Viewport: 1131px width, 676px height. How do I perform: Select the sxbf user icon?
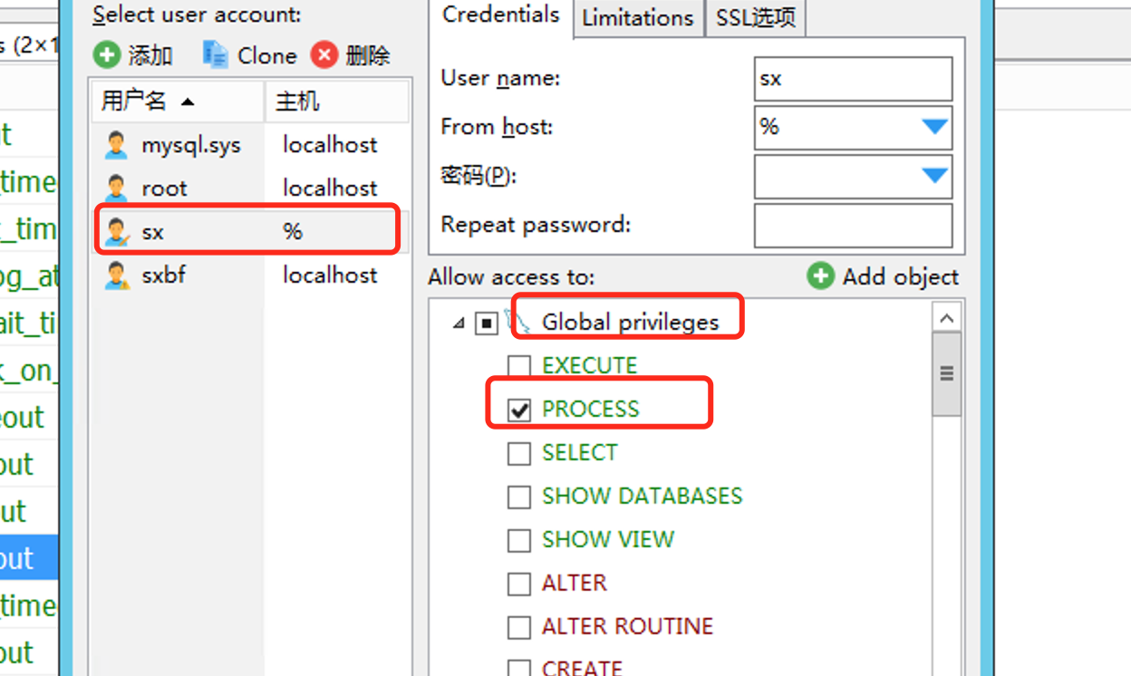point(116,275)
